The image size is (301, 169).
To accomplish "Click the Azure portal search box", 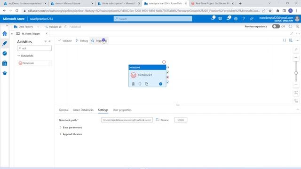I will [x=153, y=19].
